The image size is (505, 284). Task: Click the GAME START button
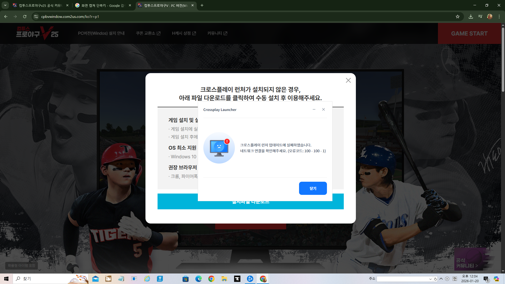pos(469,33)
